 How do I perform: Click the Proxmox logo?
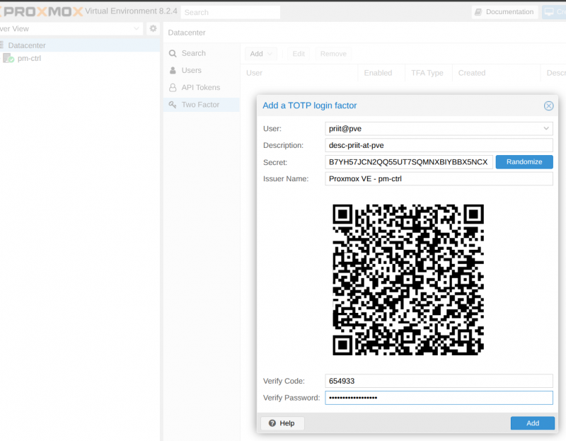click(x=42, y=11)
